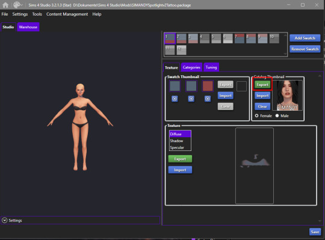Import a texture with blue button
The width and height of the screenshot is (325, 240).
(180, 170)
